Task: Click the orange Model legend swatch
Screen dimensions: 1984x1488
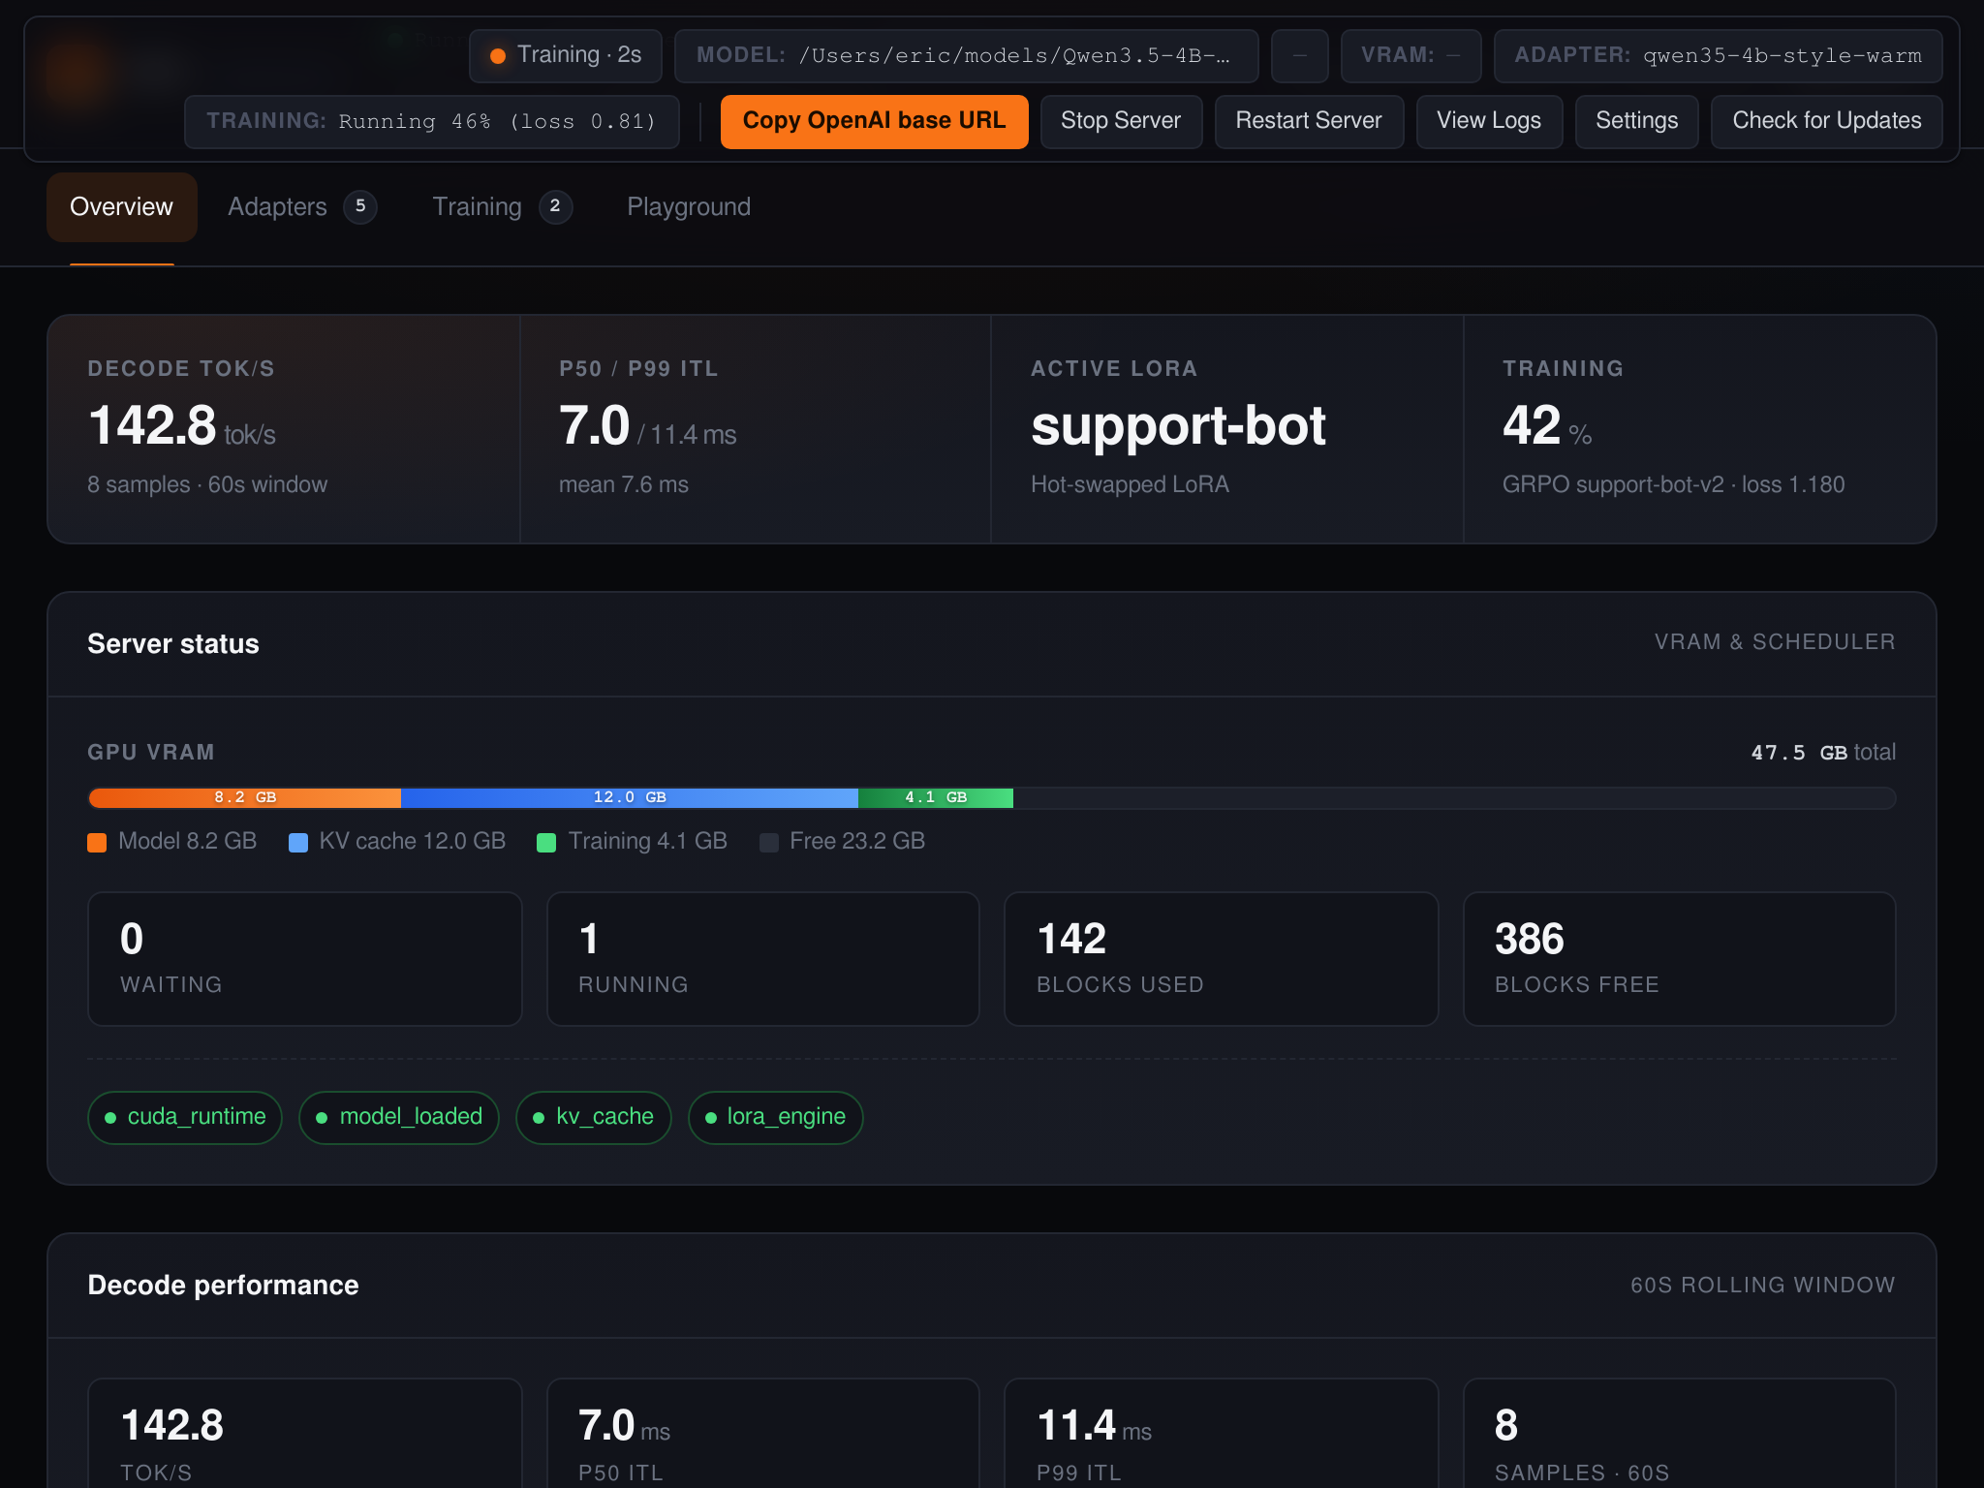Action: click(x=97, y=842)
